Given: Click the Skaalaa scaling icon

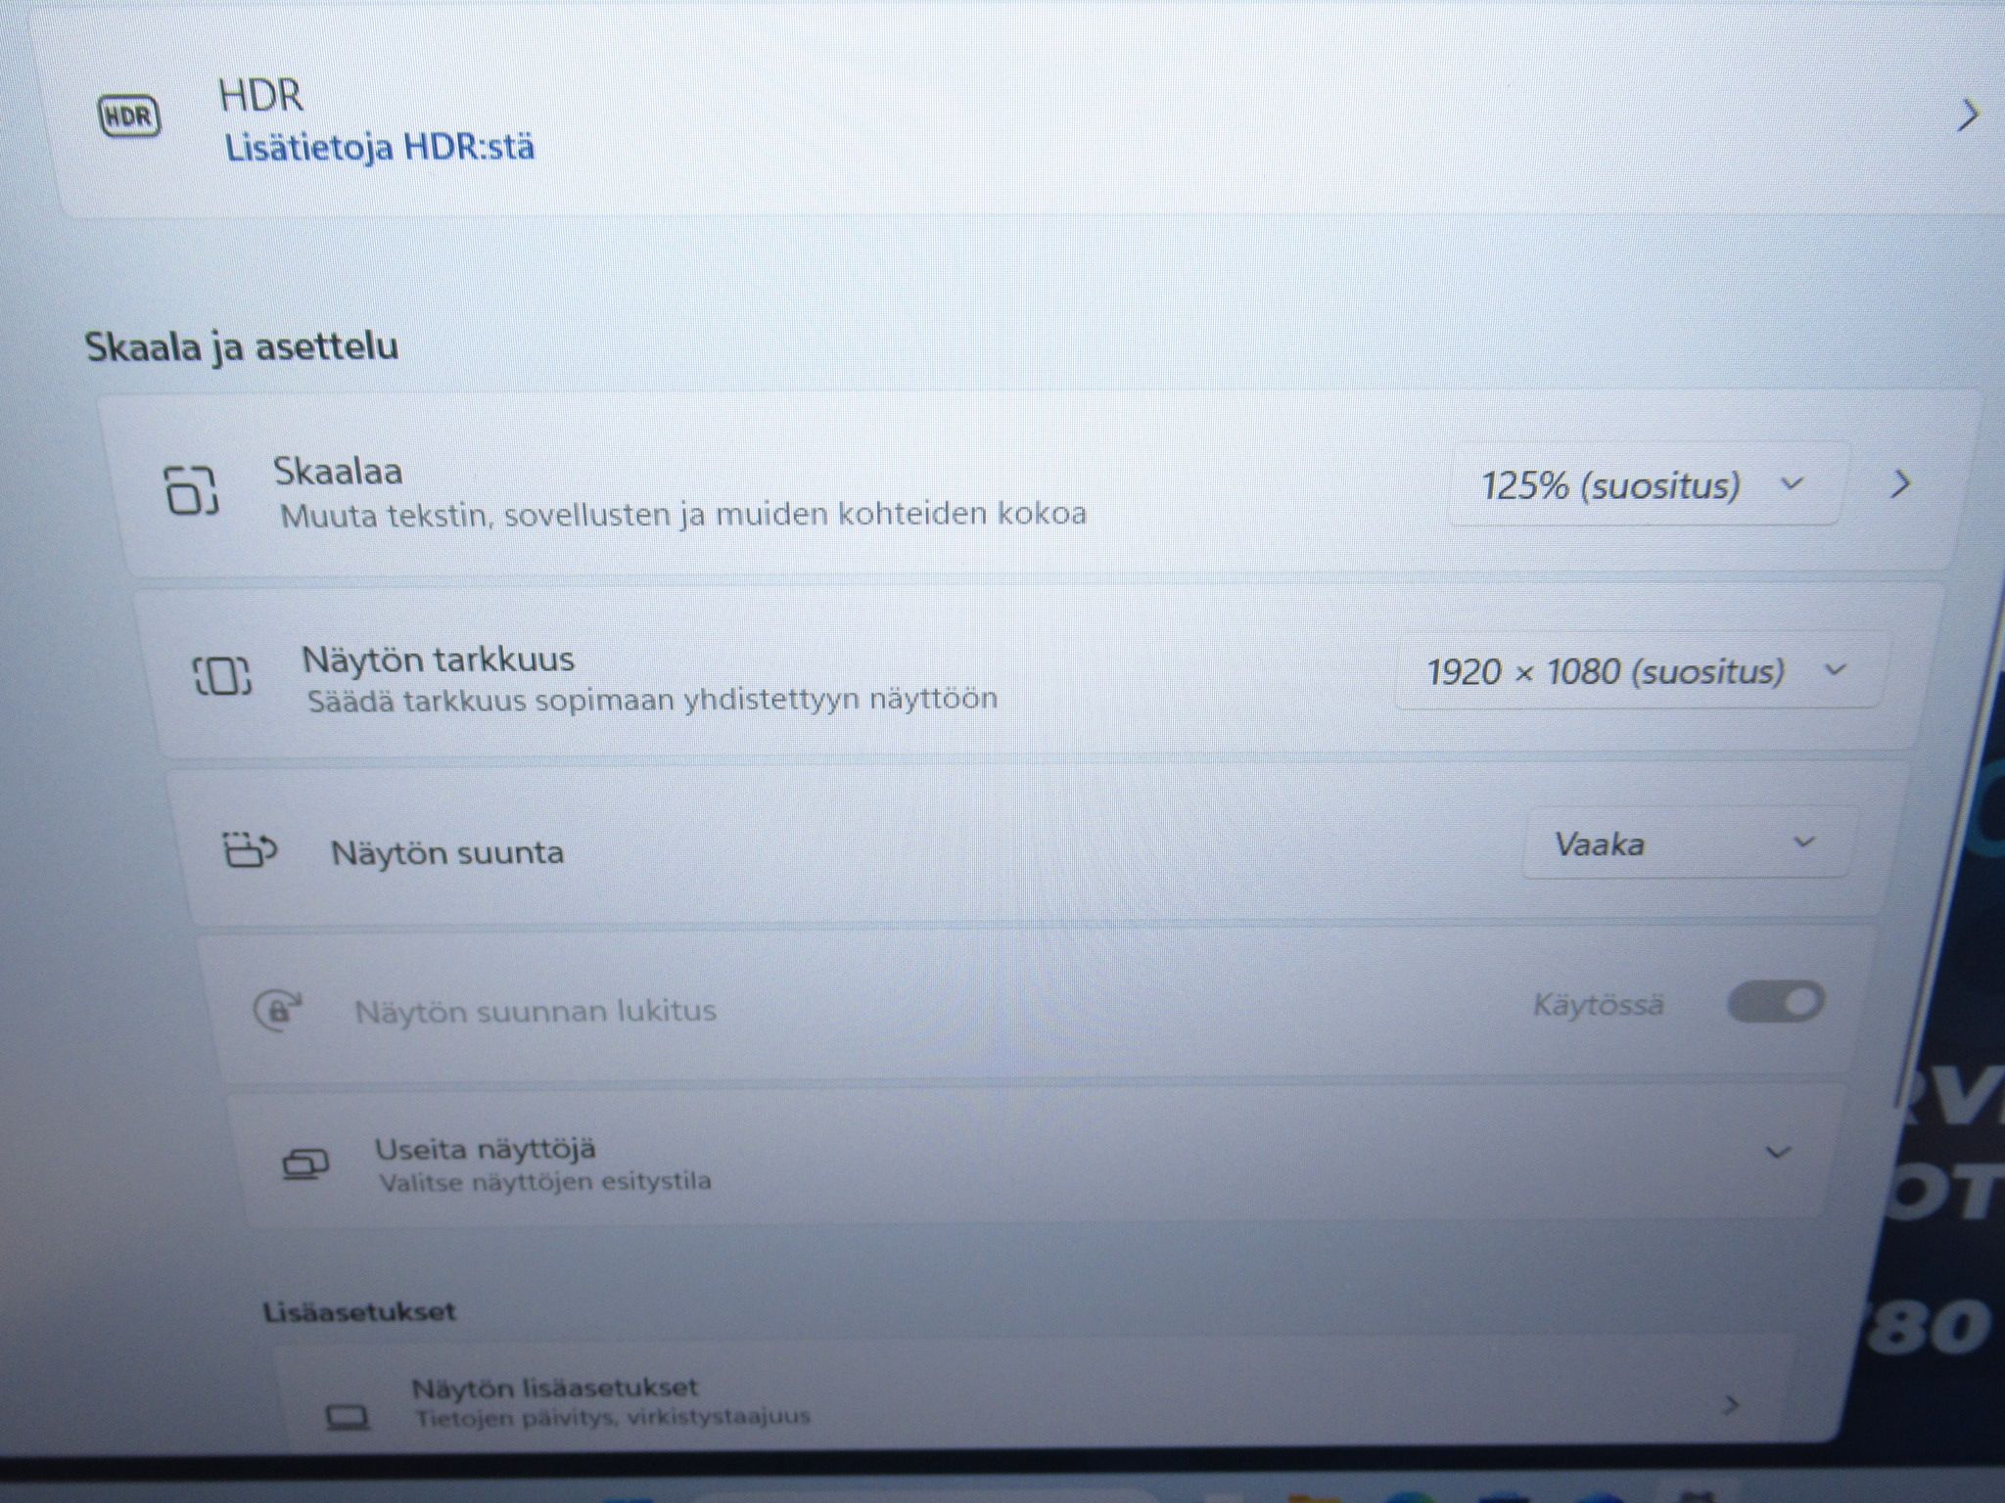Looking at the screenshot, I should pyautogui.click(x=190, y=490).
